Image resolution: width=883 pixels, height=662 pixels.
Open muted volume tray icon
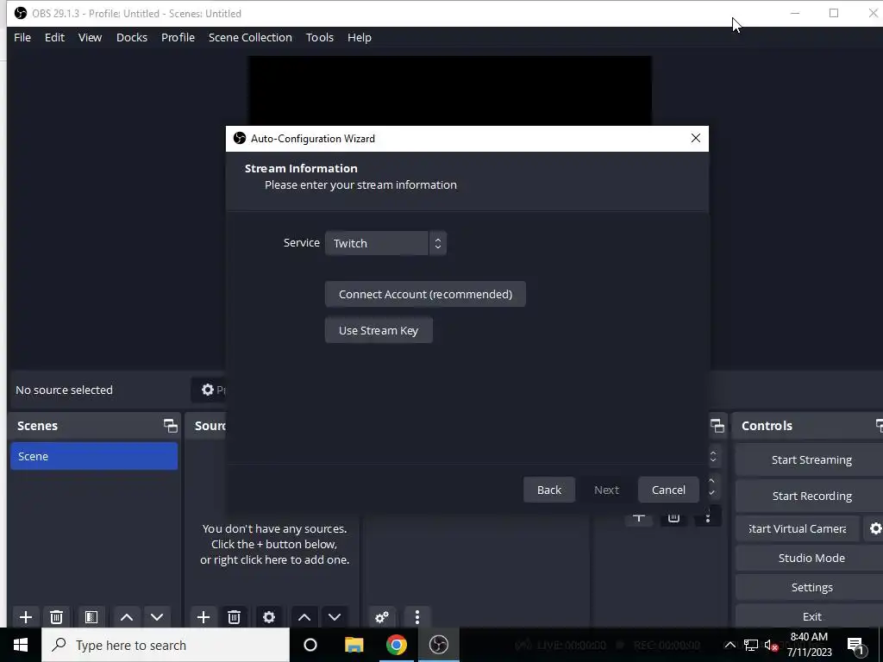(x=771, y=645)
